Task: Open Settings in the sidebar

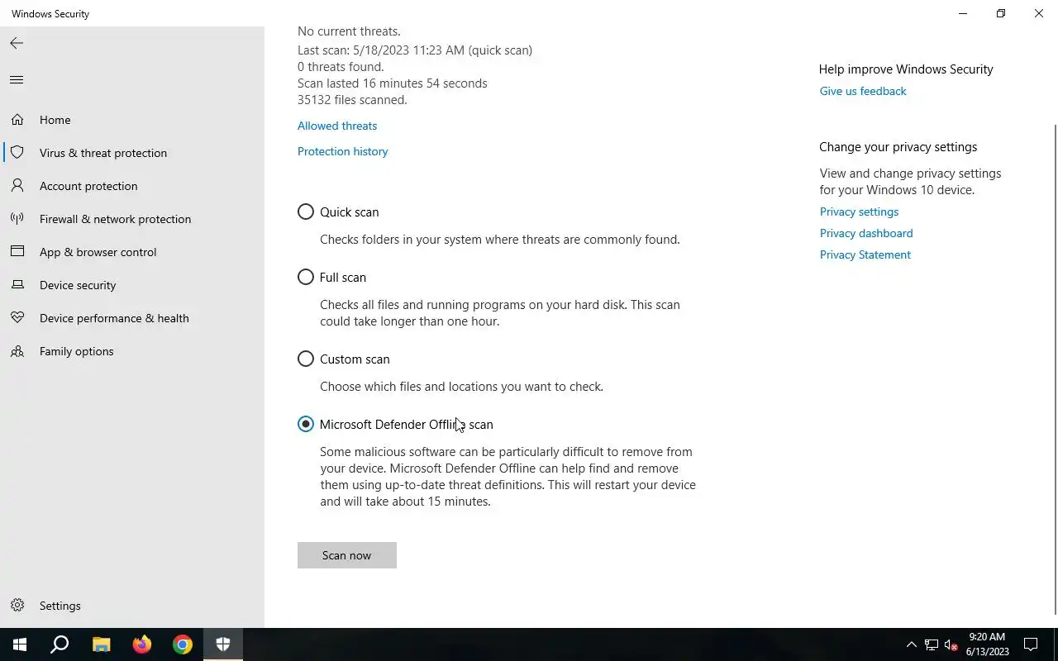Action: tap(132, 606)
